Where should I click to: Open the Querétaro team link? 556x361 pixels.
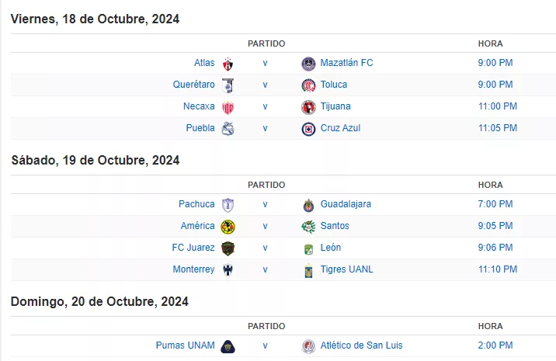(x=193, y=85)
